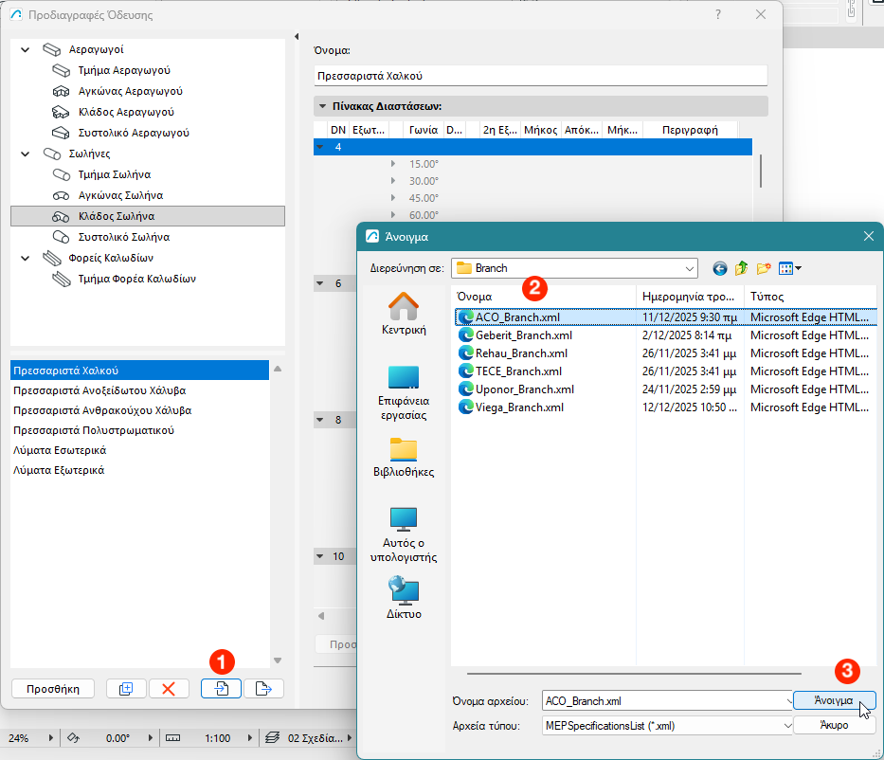
Task: Click the Άνοιγμα open button
Action: [x=835, y=700]
